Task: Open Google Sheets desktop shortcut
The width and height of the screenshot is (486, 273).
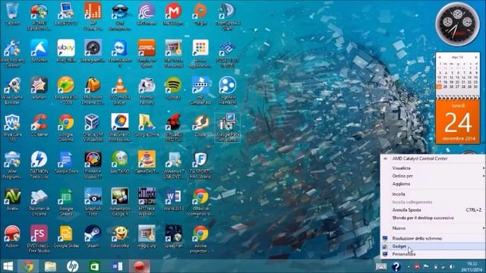Action: (x=66, y=202)
